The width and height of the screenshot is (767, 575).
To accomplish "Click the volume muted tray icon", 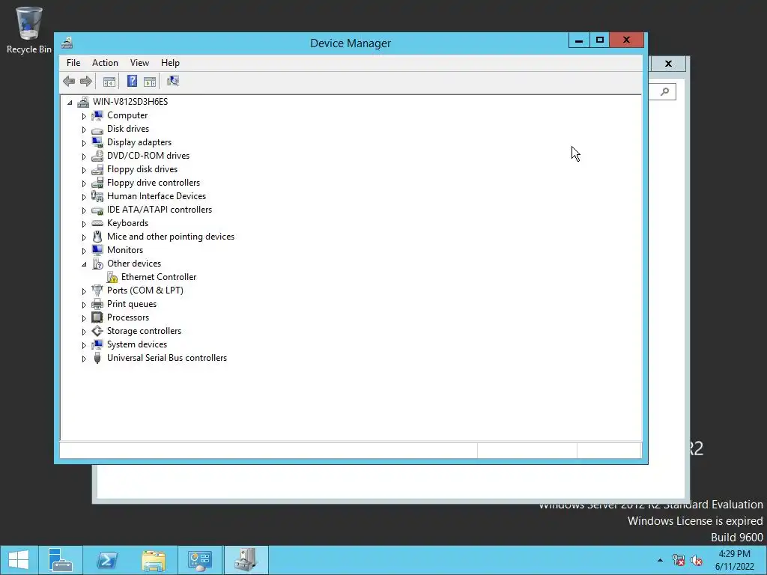I will pyautogui.click(x=696, y=560).
